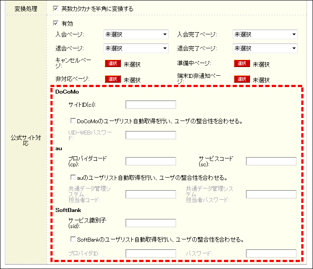Image resolution: width=313 pixels, height=269 pixels.
Task: Toggle the 有効 checkbox
Action: click(x=56, y=23)
